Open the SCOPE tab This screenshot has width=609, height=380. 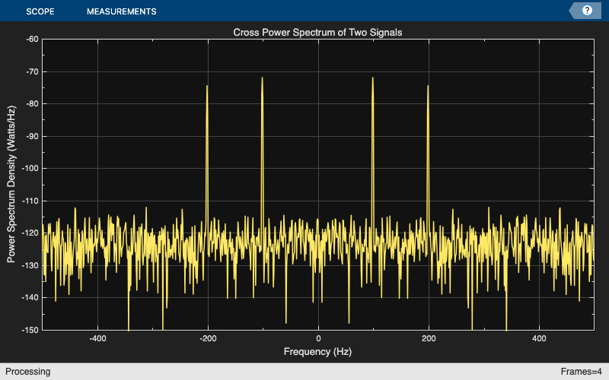(40, 11)
